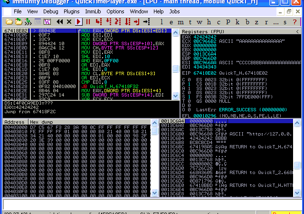Viewport: 304px width, 214px height.
Task: Open Memory map with 'm' button
Action: 180,22
